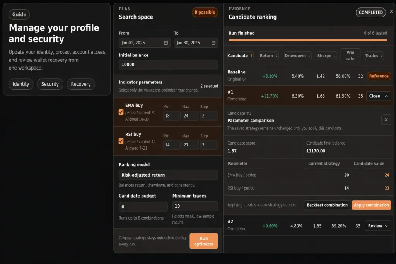Viewport: 396px width, 264px height.
Task: Click the RSI buy / period row label
Action: pyautogui.click(x=241, y=188)
